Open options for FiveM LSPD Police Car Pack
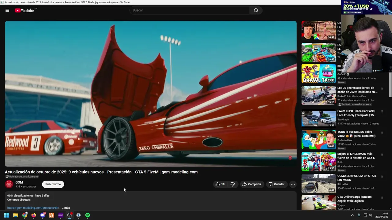Viewport: 392px width, 220px height. (382, 112)
